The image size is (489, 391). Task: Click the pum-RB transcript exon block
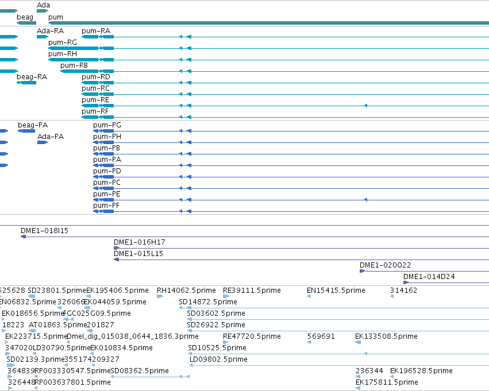pos(79,71)
